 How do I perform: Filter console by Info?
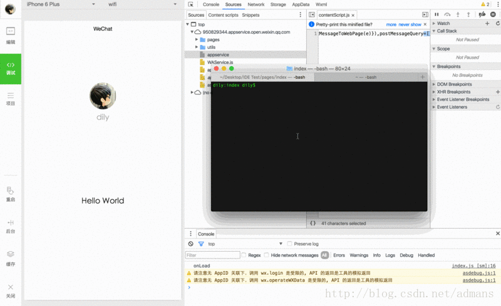point(377,255)
